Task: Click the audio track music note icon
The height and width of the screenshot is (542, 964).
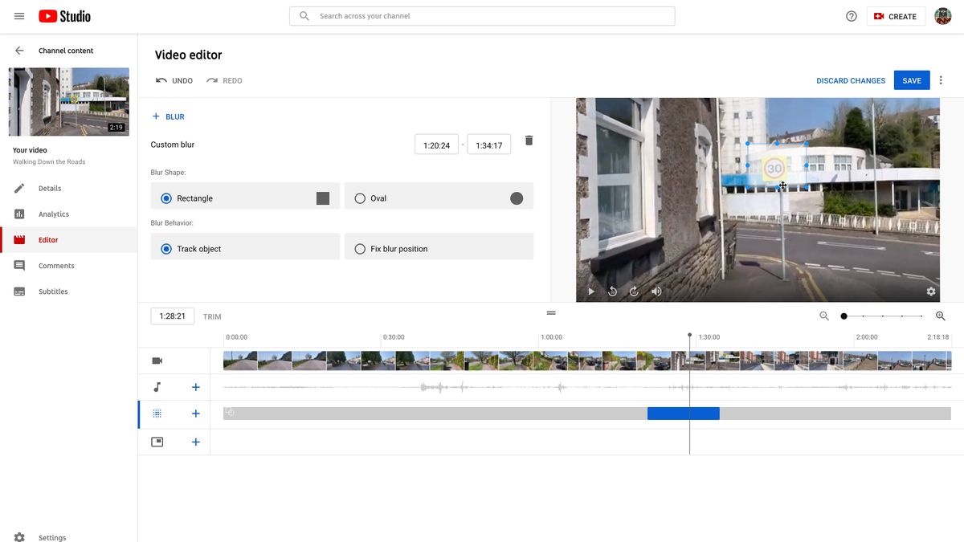Action: coord(157,386)
